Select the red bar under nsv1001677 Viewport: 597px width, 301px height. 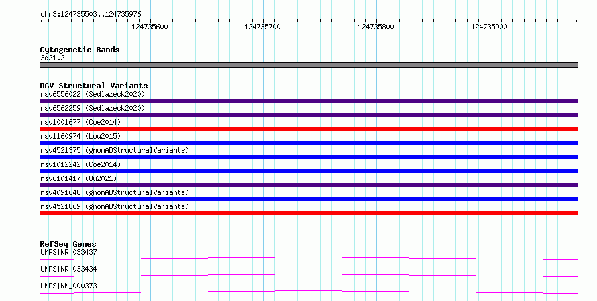pos(309,129)
